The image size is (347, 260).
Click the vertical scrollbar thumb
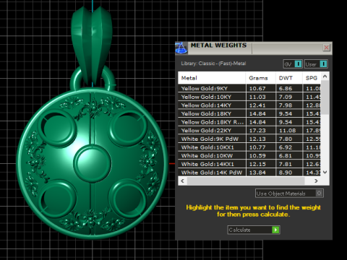click(x=325, y=97)
